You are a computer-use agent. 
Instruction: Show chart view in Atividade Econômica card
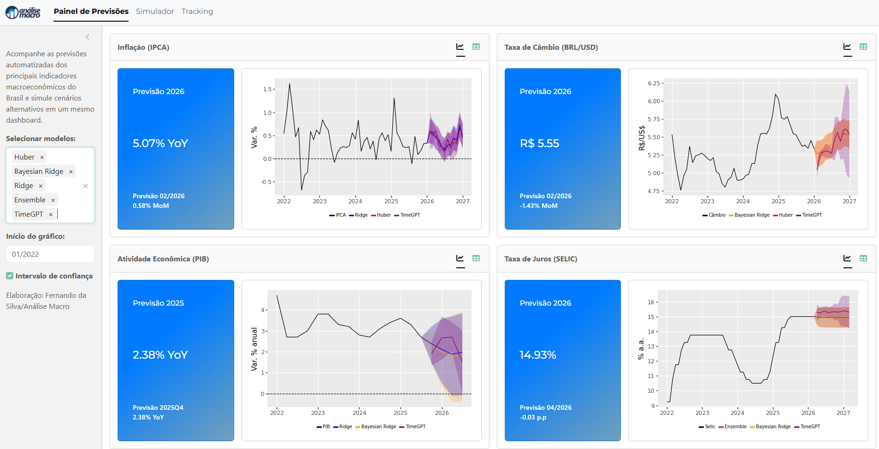[460, 259]
